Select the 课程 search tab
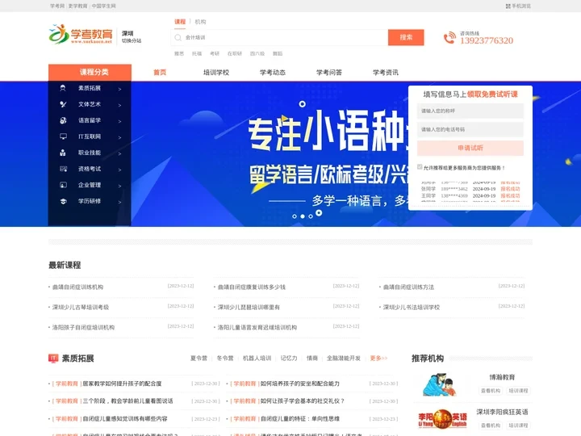 (180, 22)
